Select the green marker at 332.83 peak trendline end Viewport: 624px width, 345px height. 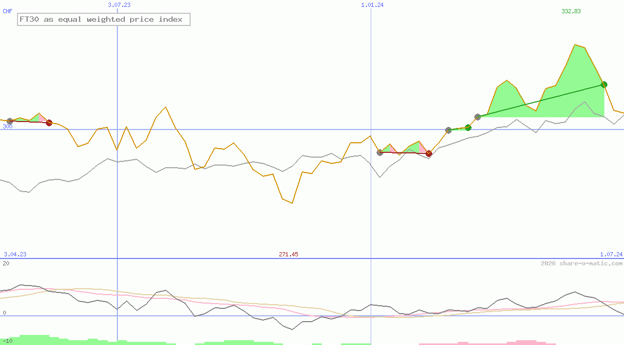[x=604, y=84]
